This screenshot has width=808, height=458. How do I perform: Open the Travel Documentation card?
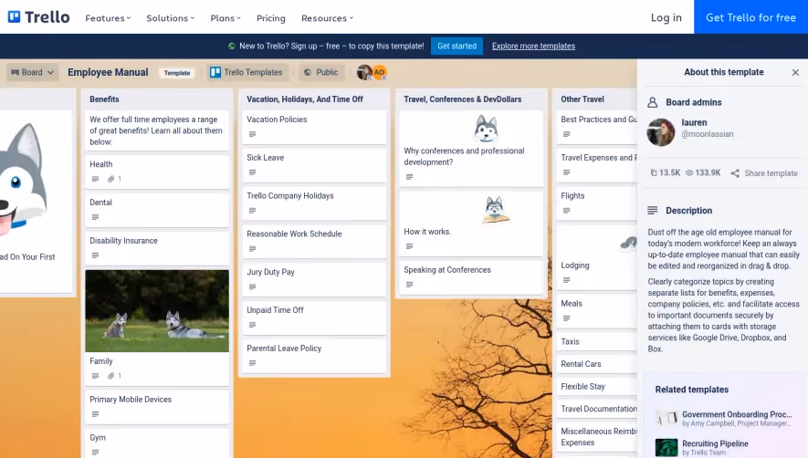597,409
